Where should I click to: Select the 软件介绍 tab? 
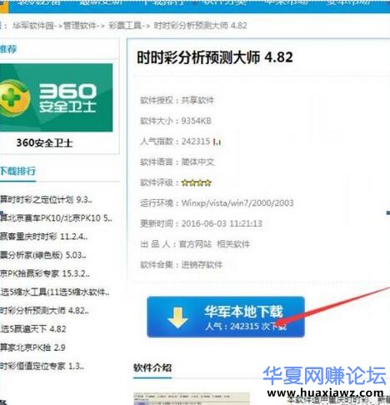(x=152, y=367)
